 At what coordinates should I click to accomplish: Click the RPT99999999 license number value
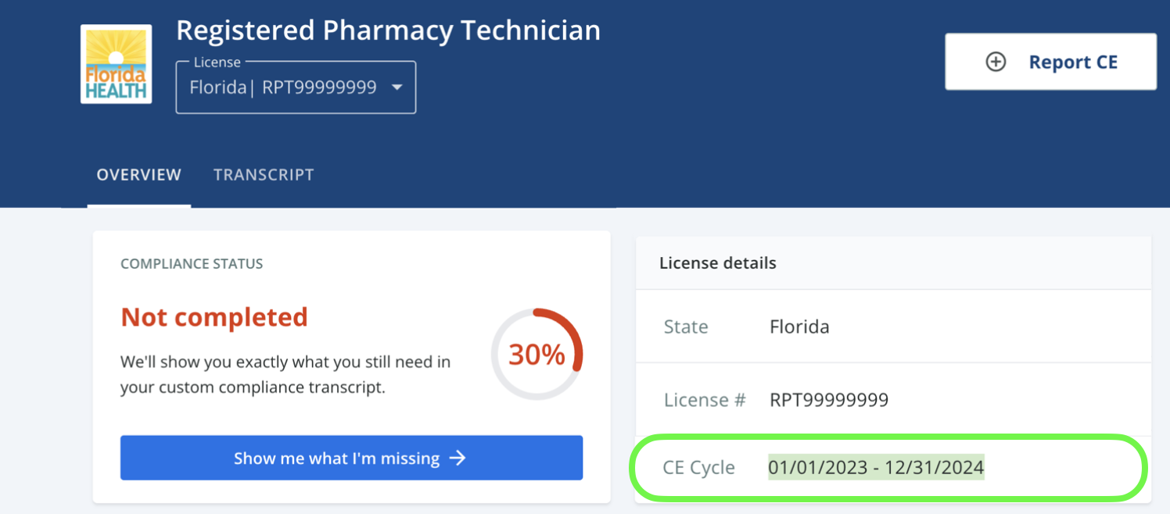point(829,400)
